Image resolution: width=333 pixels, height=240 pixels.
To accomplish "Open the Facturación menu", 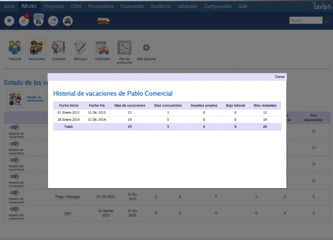I will 132,6.
